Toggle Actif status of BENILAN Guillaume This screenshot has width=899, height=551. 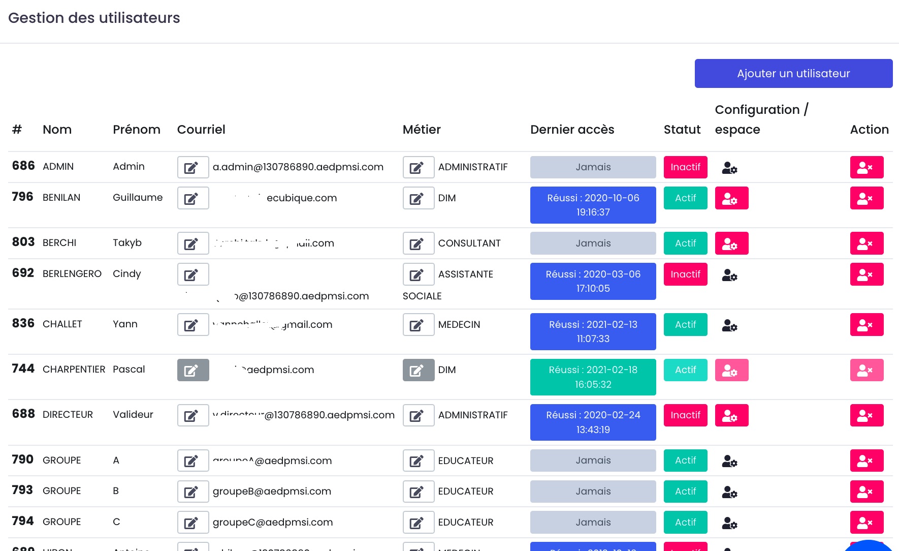coord(685,198)
